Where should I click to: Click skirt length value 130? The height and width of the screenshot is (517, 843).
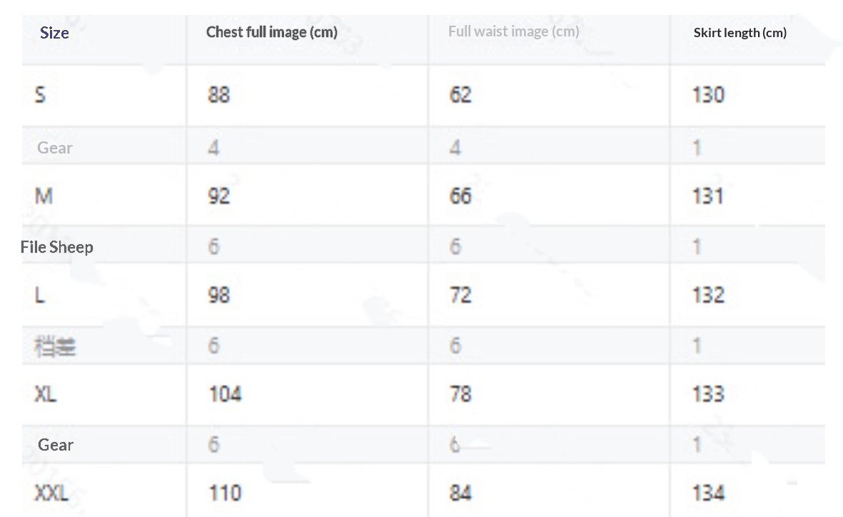(x=708, y=95)
